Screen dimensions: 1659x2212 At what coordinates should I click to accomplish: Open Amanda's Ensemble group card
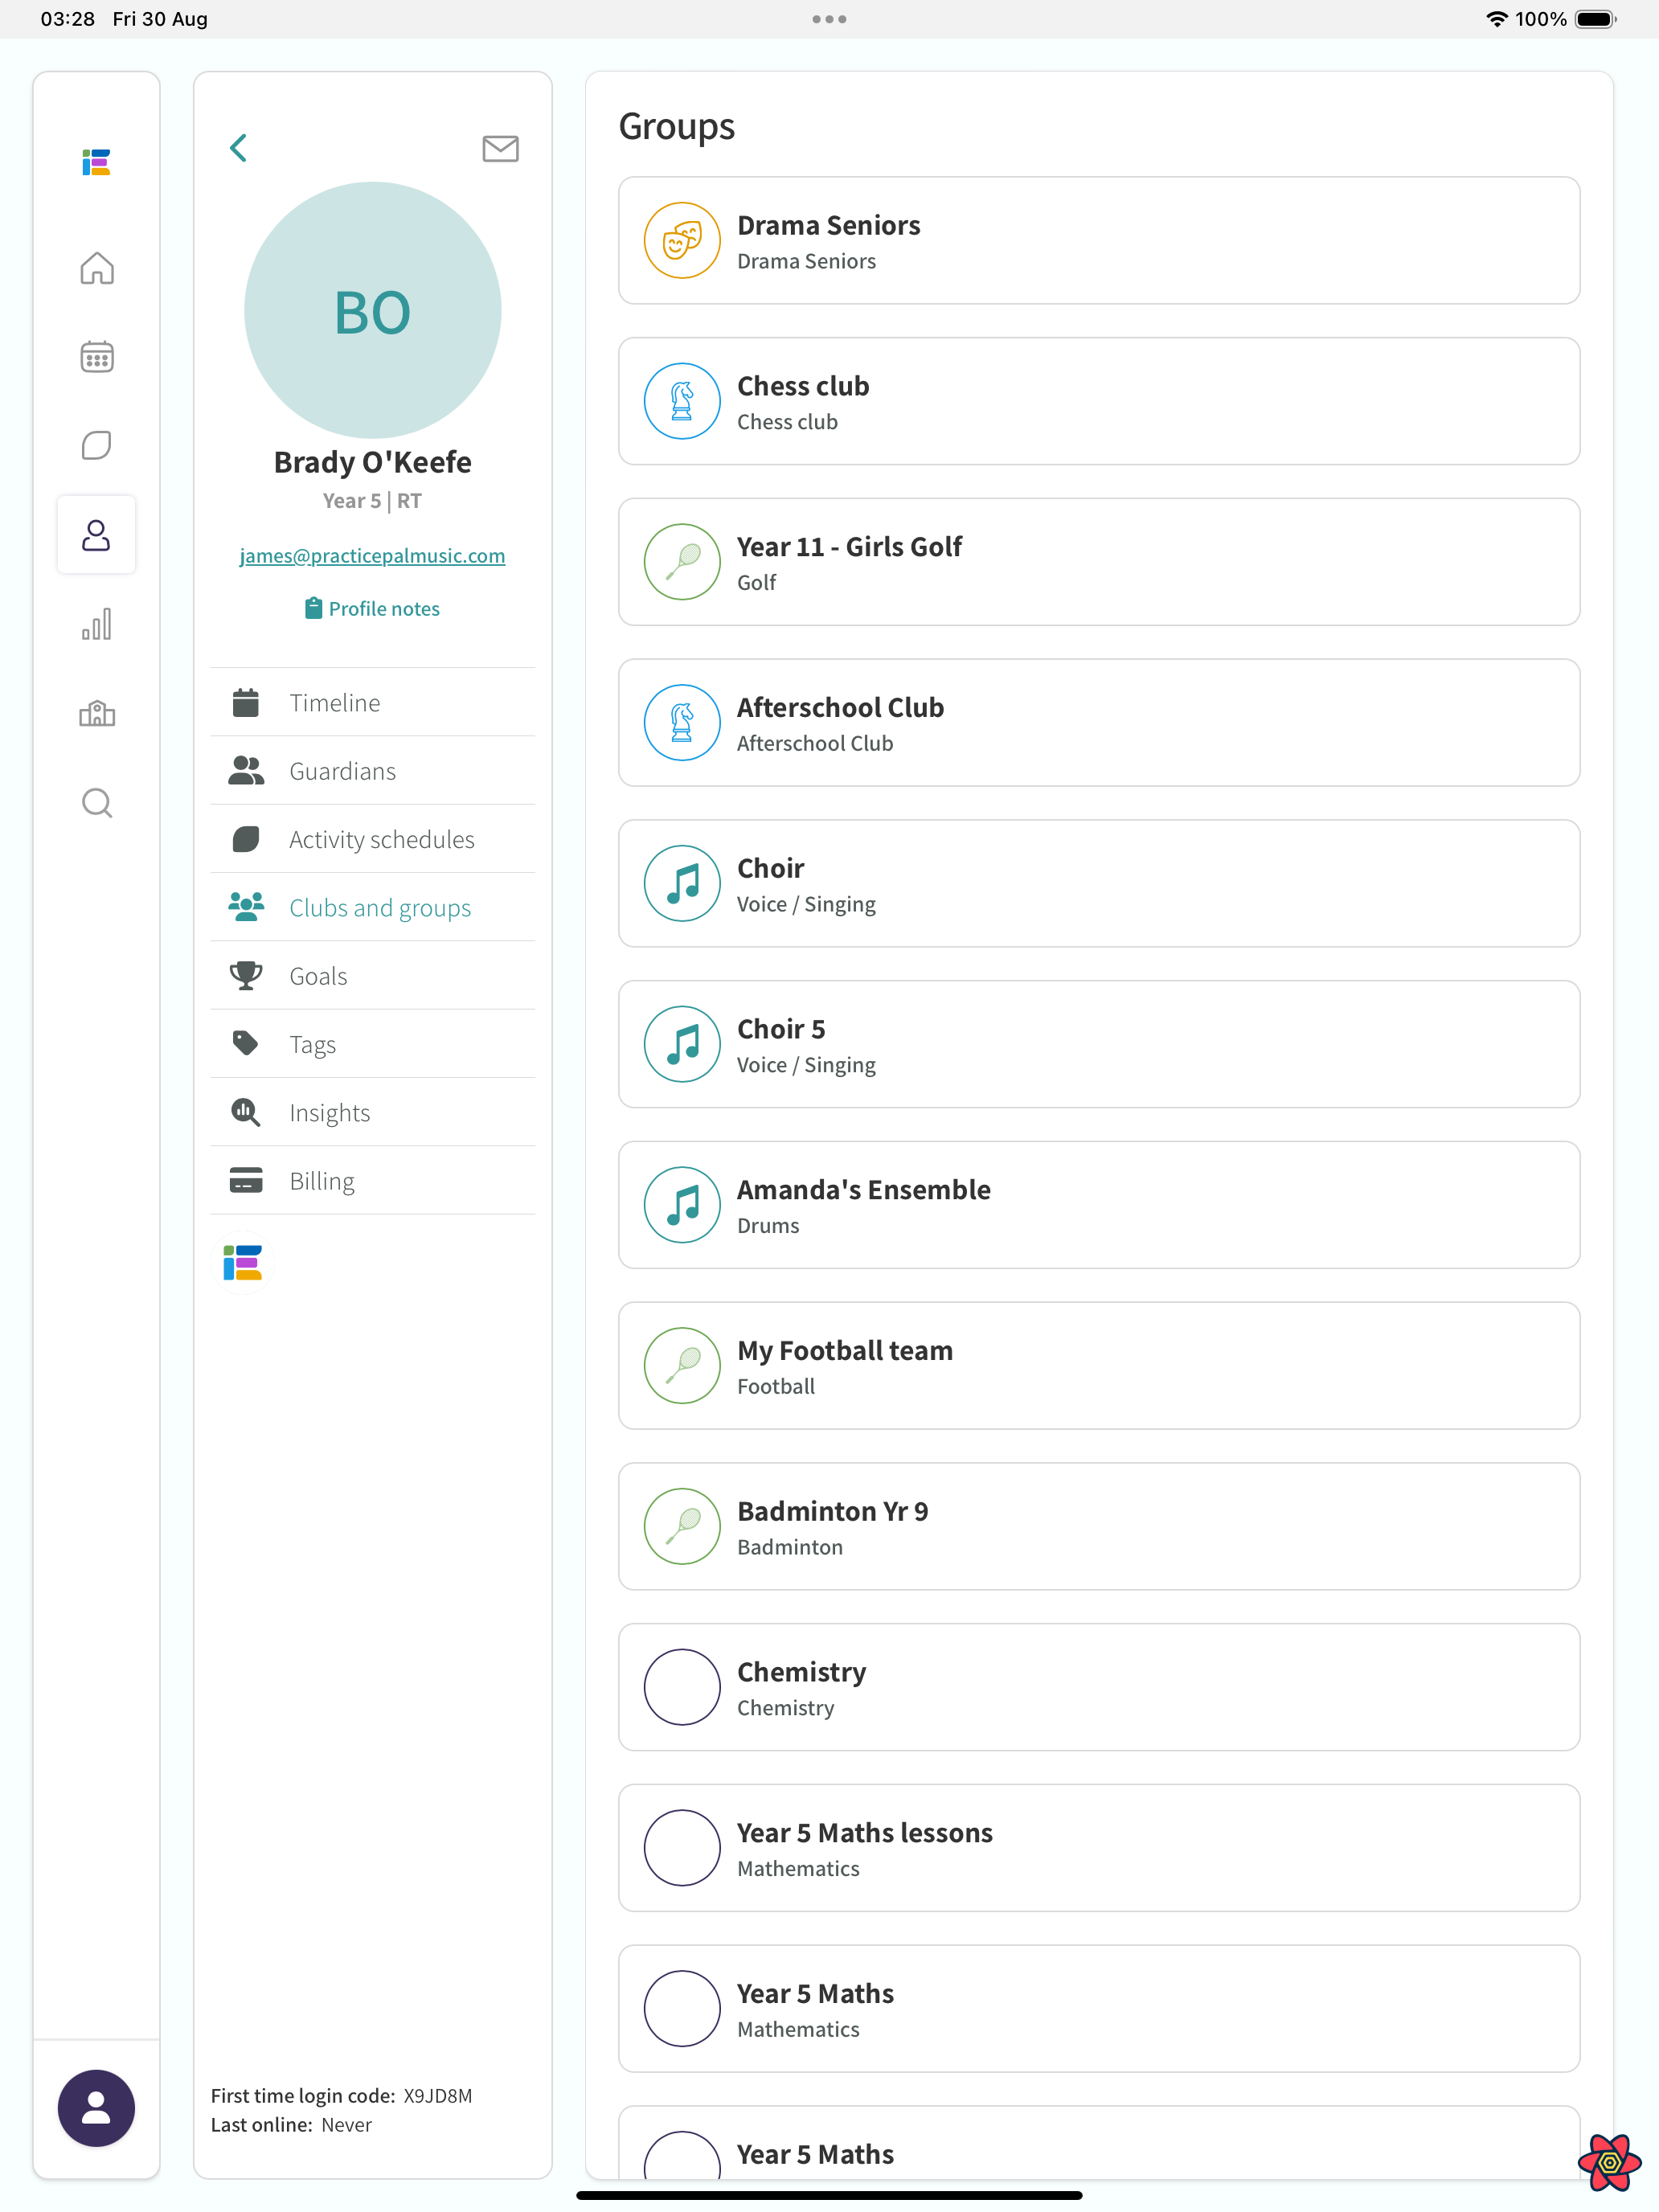tap(1099, 1205)
